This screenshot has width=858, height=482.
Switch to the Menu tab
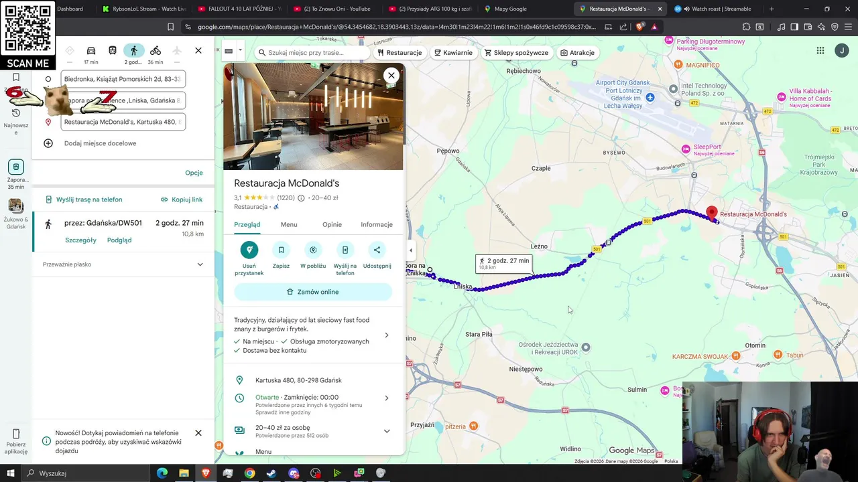(289, 225)
